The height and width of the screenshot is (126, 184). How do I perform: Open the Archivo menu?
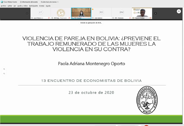coord(4,6)
